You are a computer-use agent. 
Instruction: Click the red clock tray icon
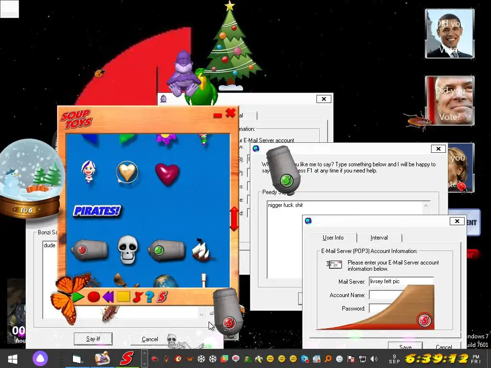coord(178,359)
